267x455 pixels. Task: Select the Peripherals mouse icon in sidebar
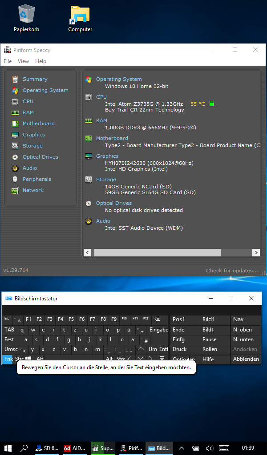pos(15,180)
